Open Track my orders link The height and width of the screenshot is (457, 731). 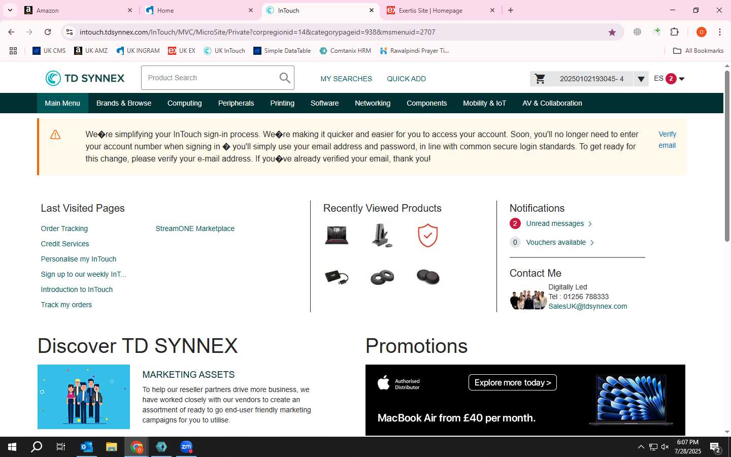(67, 305)
